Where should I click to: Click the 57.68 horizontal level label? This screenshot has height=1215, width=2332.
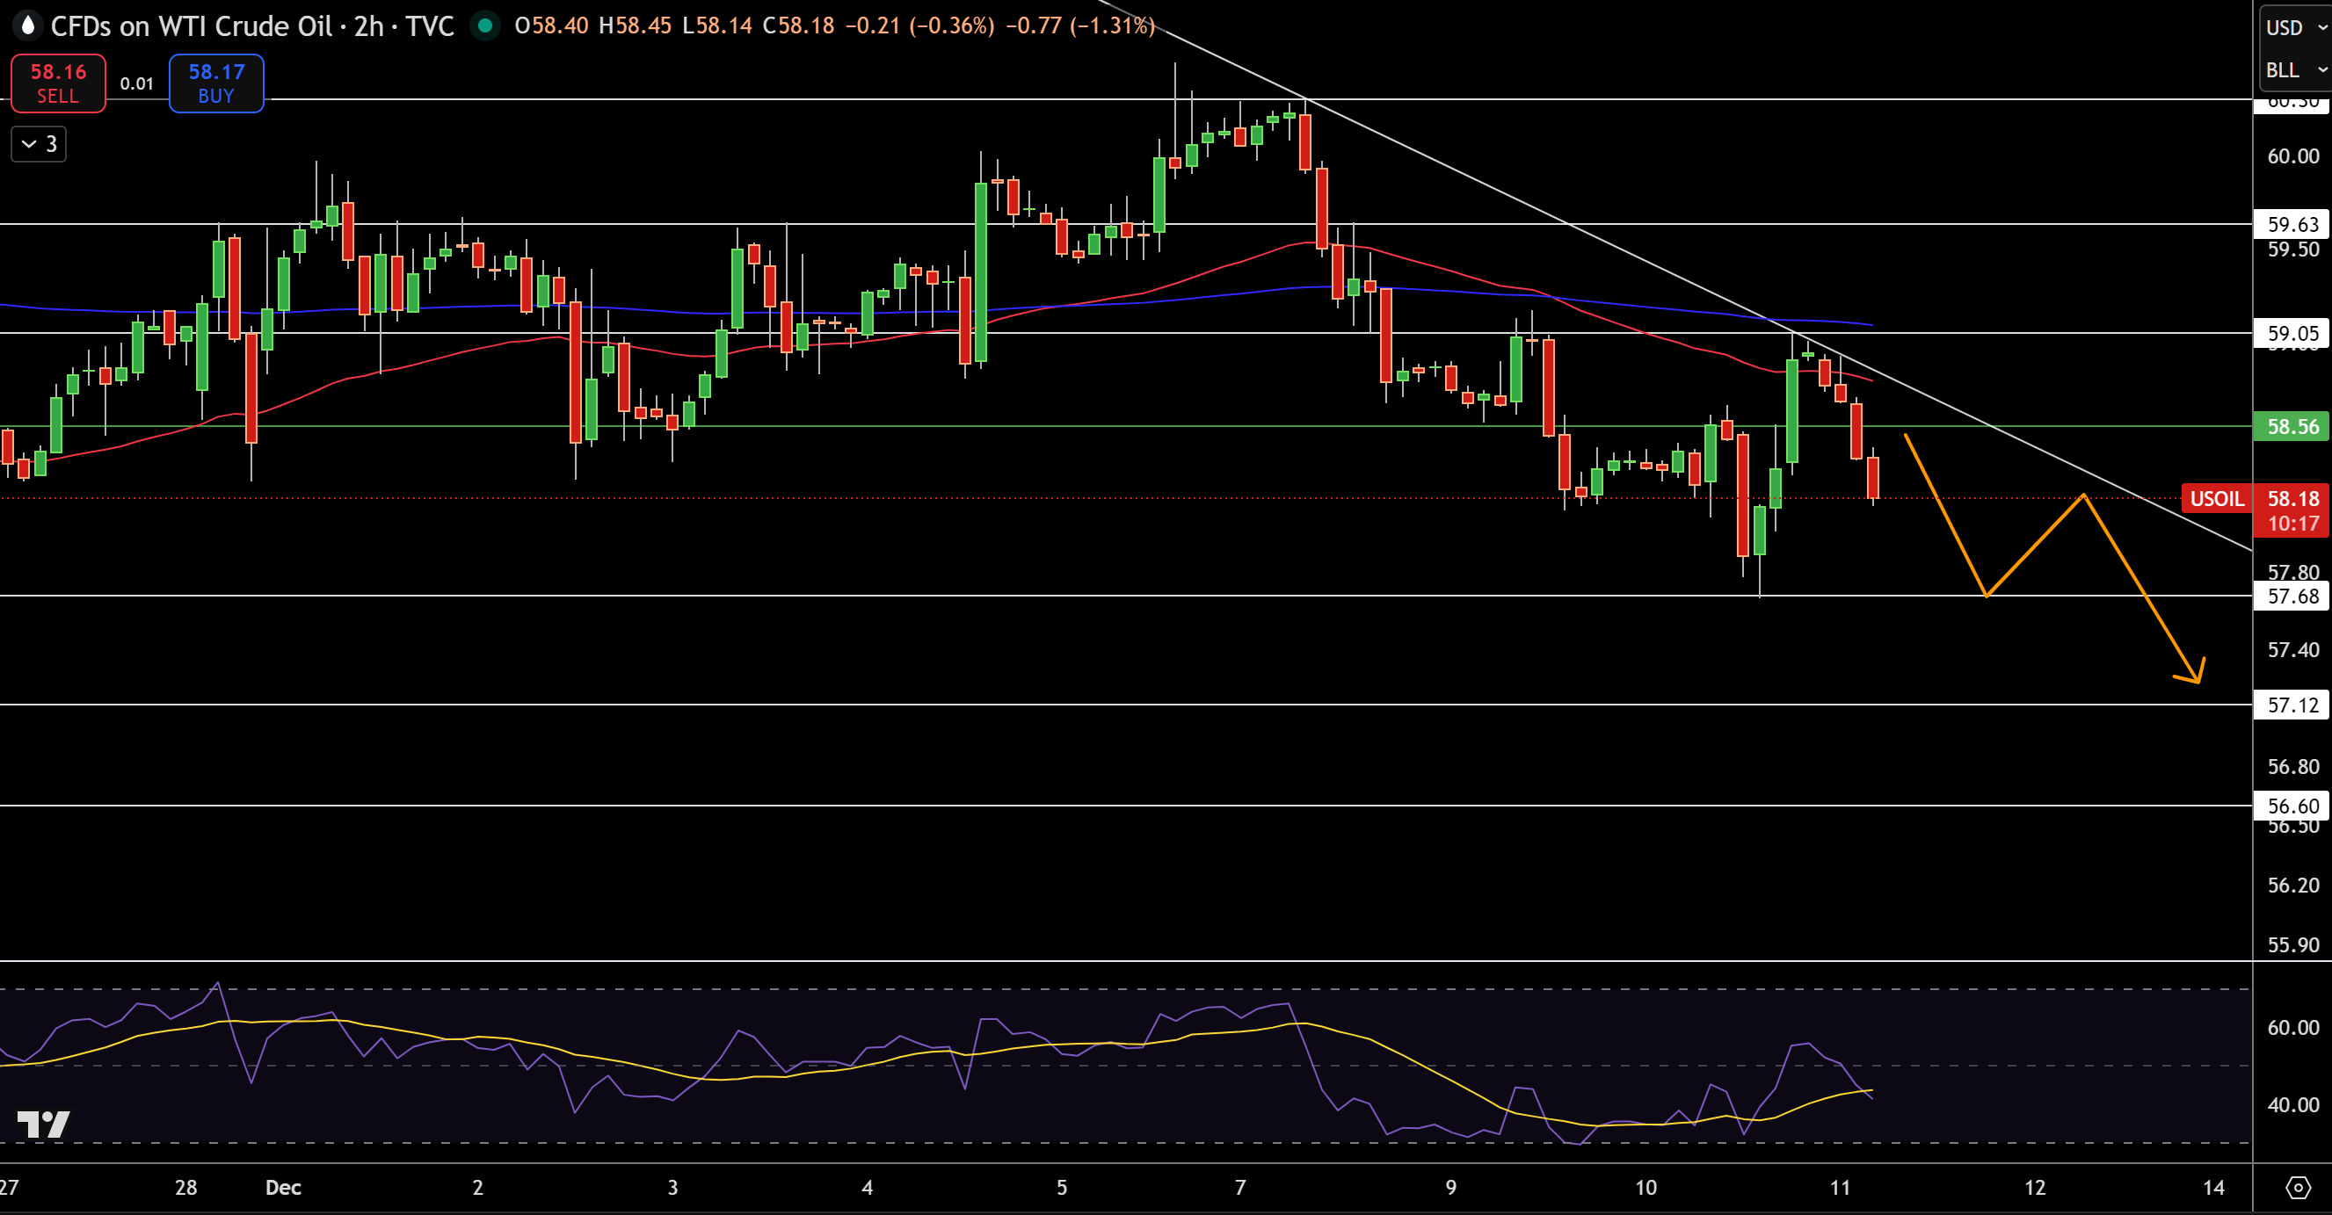tap(2293, 597)
